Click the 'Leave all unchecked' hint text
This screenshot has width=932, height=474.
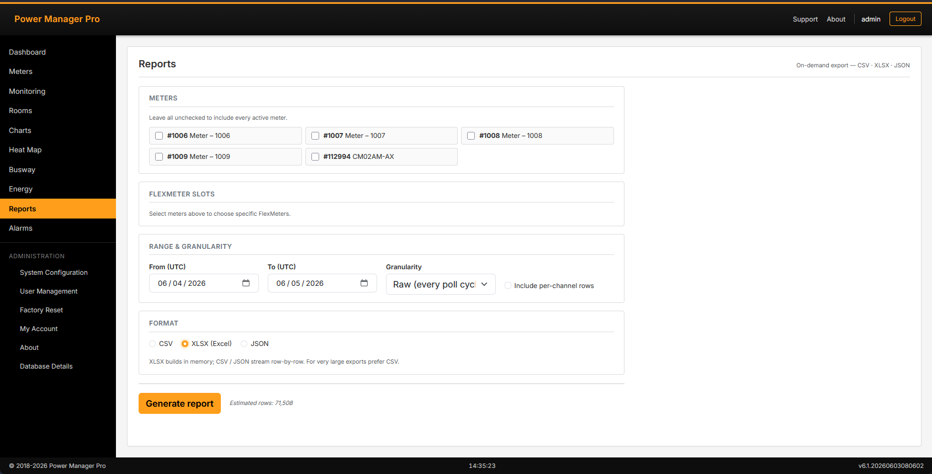[x=218, y=118]
